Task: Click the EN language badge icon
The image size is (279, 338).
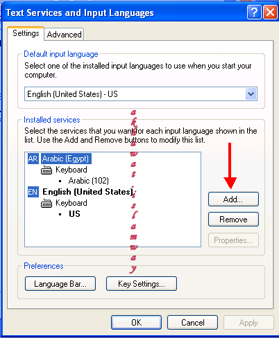Action: pos(33,192)
